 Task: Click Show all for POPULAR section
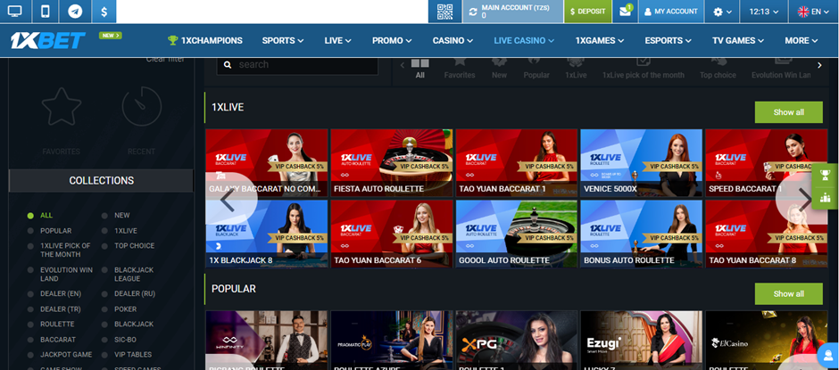789,293
